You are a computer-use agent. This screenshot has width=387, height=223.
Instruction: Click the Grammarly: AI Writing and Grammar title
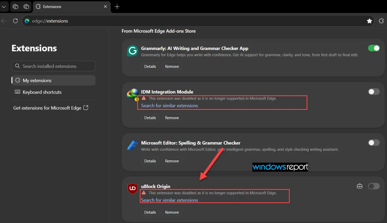click(x=195, y=48)
